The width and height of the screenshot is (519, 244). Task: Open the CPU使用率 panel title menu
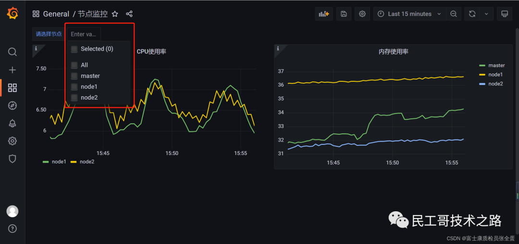151,51
